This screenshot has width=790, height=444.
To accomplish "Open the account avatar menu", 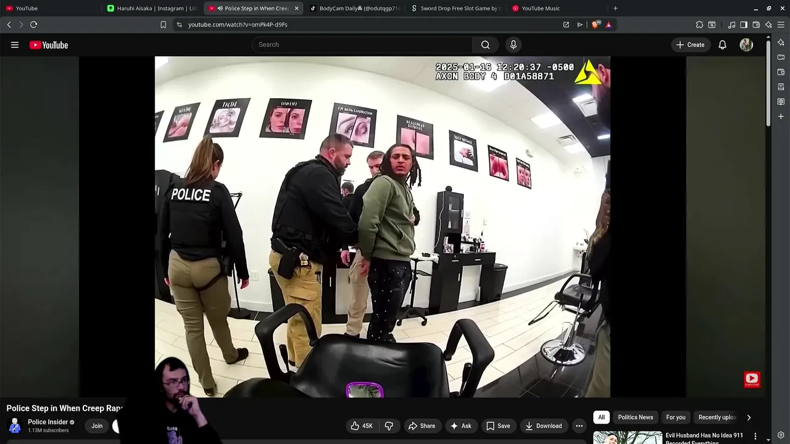I will click(x=746, y=44).
